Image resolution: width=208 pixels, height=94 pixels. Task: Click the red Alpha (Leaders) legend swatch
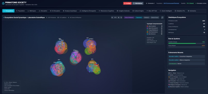click(x=147, y=26)
